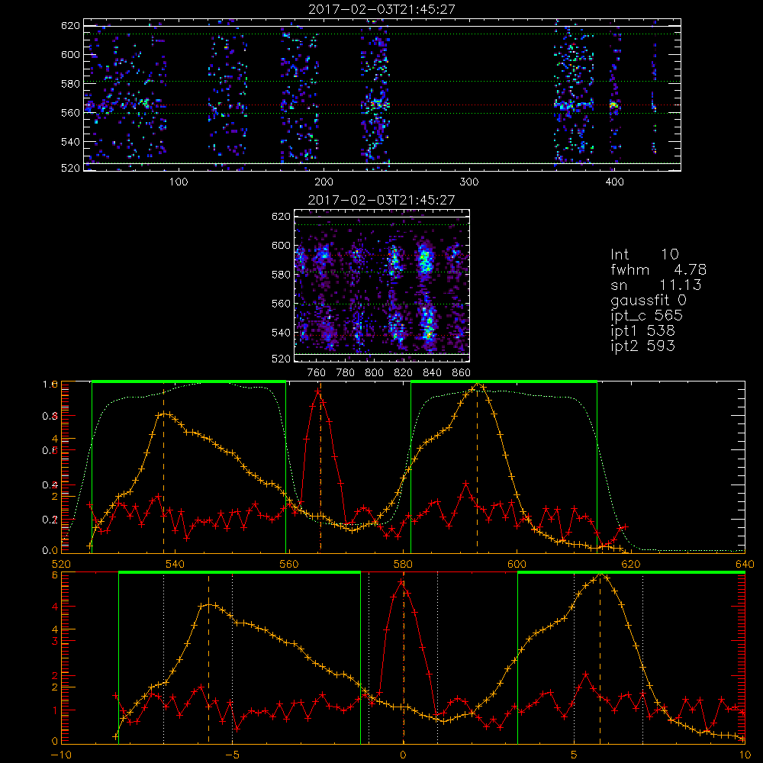
Task: Click x-axis label 400 on top plot
Action: [614, 182]
